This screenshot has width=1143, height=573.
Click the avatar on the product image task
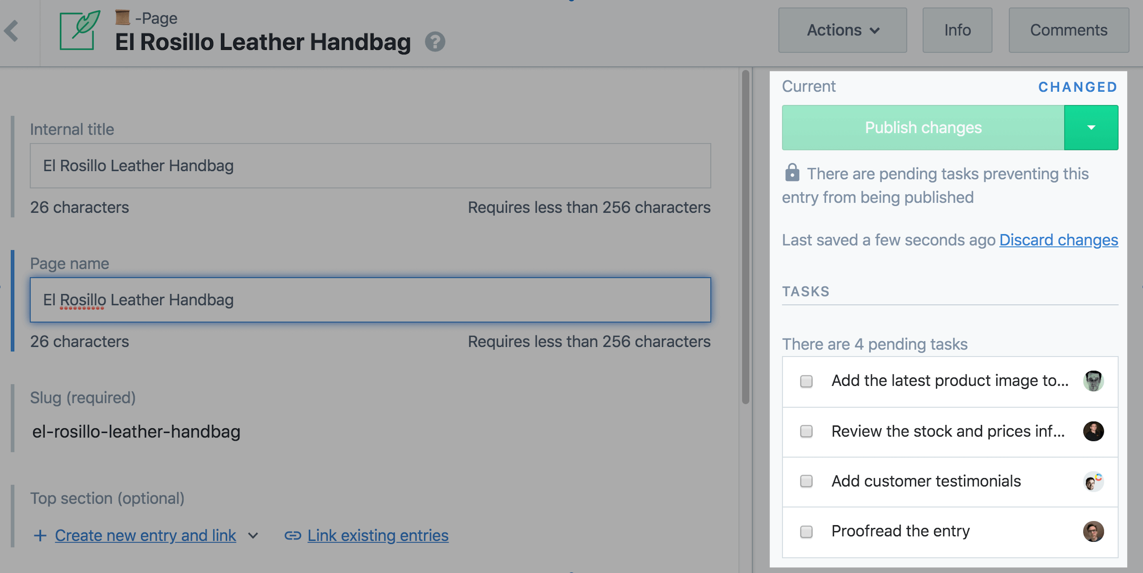pos(1093,381)
